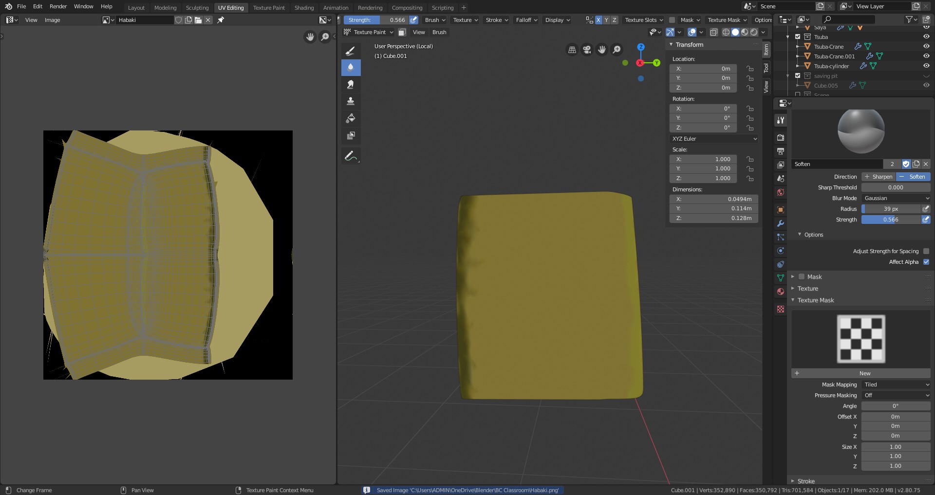Open the Tool sidebar tab

click(x=766, y=68)
